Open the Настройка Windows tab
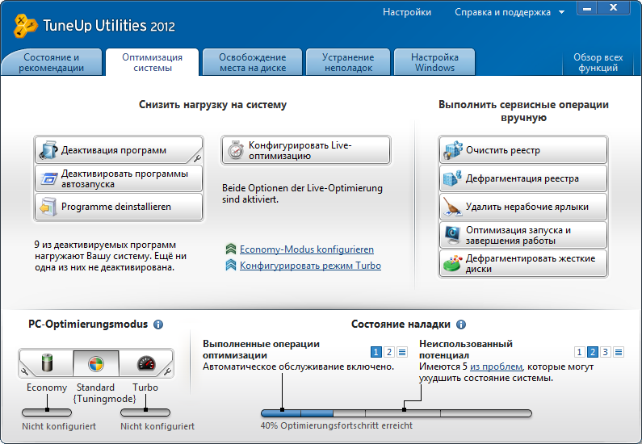The image size is (642, 444). pos(434,62)
